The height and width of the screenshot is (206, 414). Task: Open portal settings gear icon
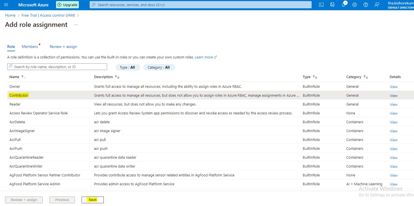tap(355, 5)
